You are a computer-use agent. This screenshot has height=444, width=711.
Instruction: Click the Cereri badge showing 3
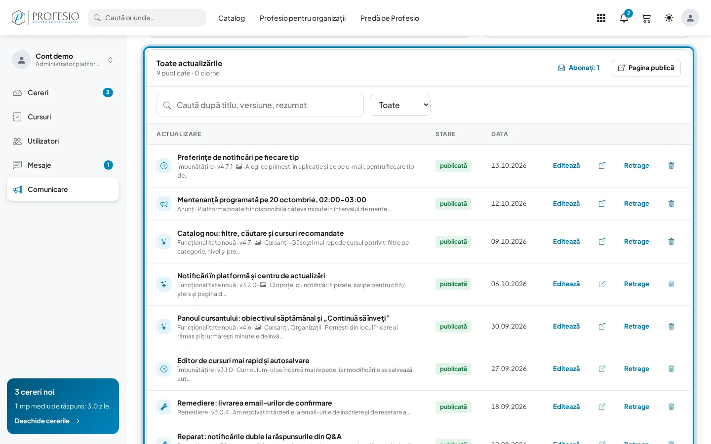(x=108, y=93)
